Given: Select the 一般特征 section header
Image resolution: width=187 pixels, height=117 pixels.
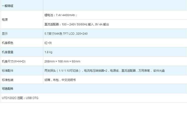Looking at the screenshot, I should [x=7, y=6].
